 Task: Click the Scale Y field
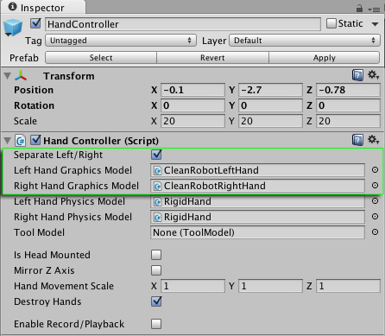(x=270, y=121)
